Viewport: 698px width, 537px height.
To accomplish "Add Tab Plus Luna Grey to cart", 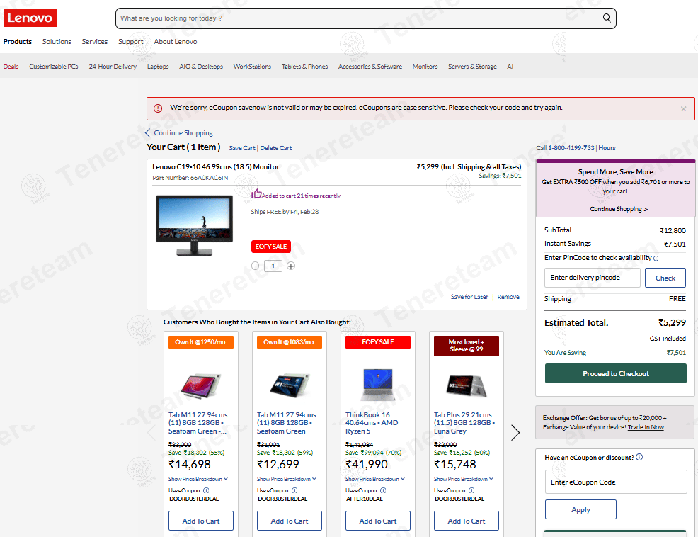I will tap(467, 521).
